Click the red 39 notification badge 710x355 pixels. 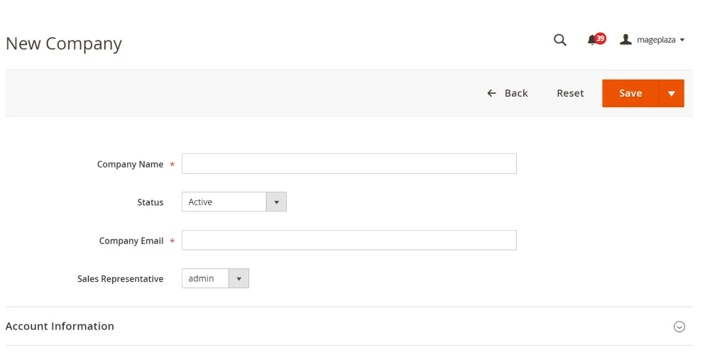pyautogui.click(x=601, y=38)
